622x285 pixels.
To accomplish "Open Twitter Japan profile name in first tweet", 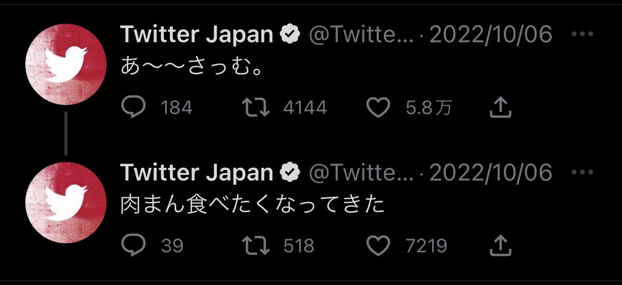I will click(x=197, y=34).
